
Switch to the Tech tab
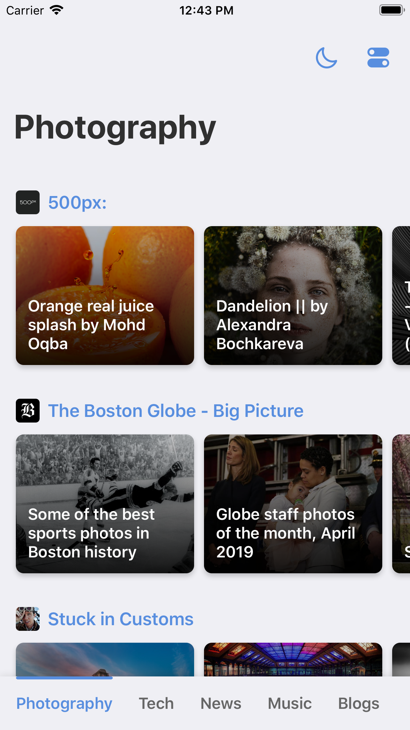coord(156,703)
